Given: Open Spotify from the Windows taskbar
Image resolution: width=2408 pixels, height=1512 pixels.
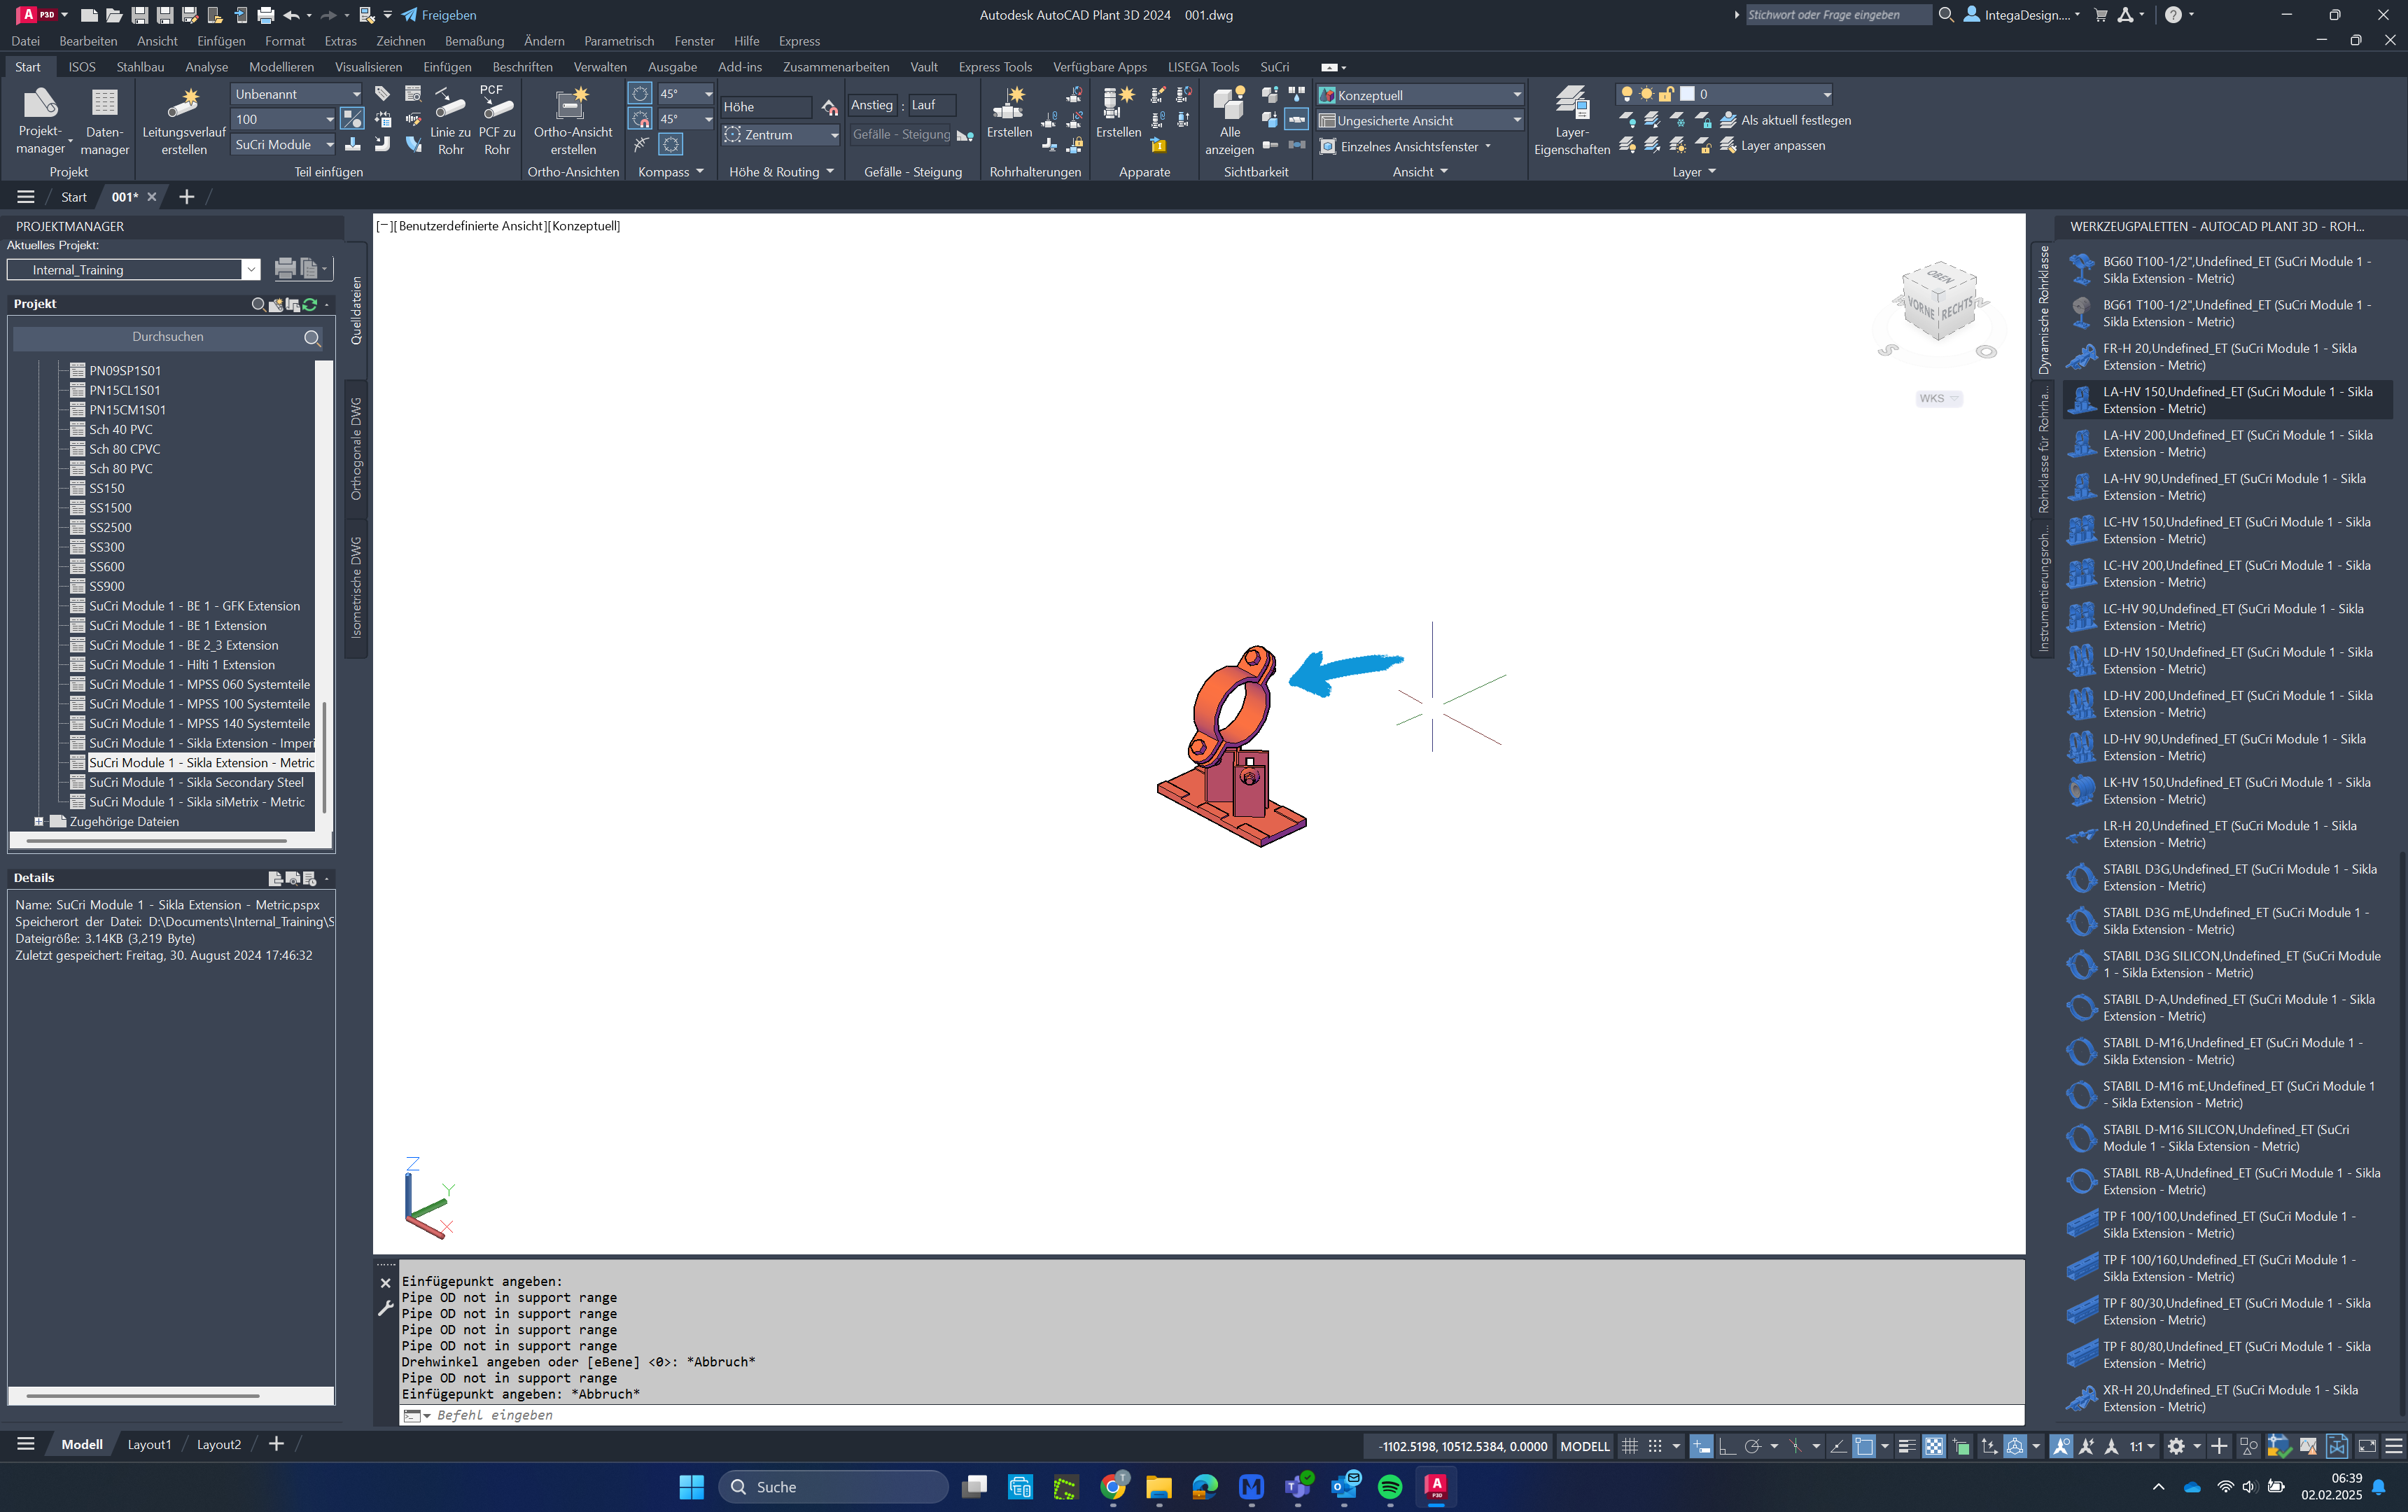Looking at the screenshot, I should [1390, 1487].
